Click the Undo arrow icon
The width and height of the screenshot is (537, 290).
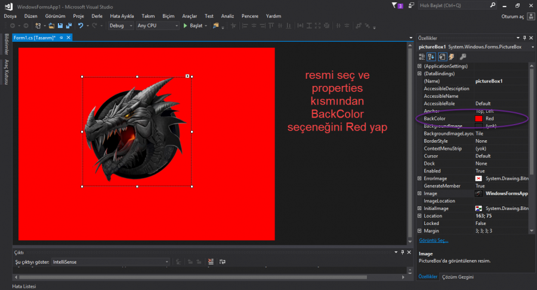tap(81, 26)
